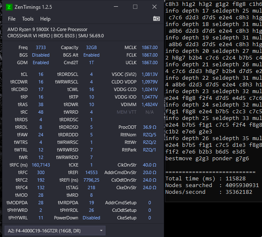Click the tMRDPDA value 19
This screenshot has width=262, height=237.
pos(91,203)
